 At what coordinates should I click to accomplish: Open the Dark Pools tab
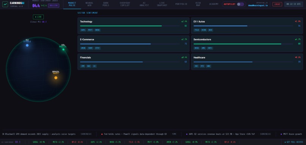pyautogui.click(x=106, y=4)
